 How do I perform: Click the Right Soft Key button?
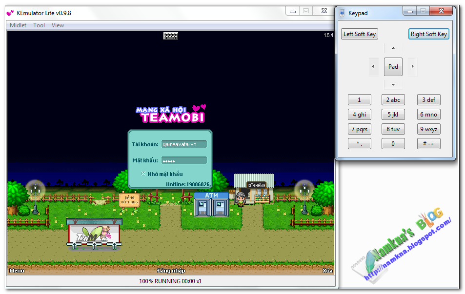coord(428,34)
